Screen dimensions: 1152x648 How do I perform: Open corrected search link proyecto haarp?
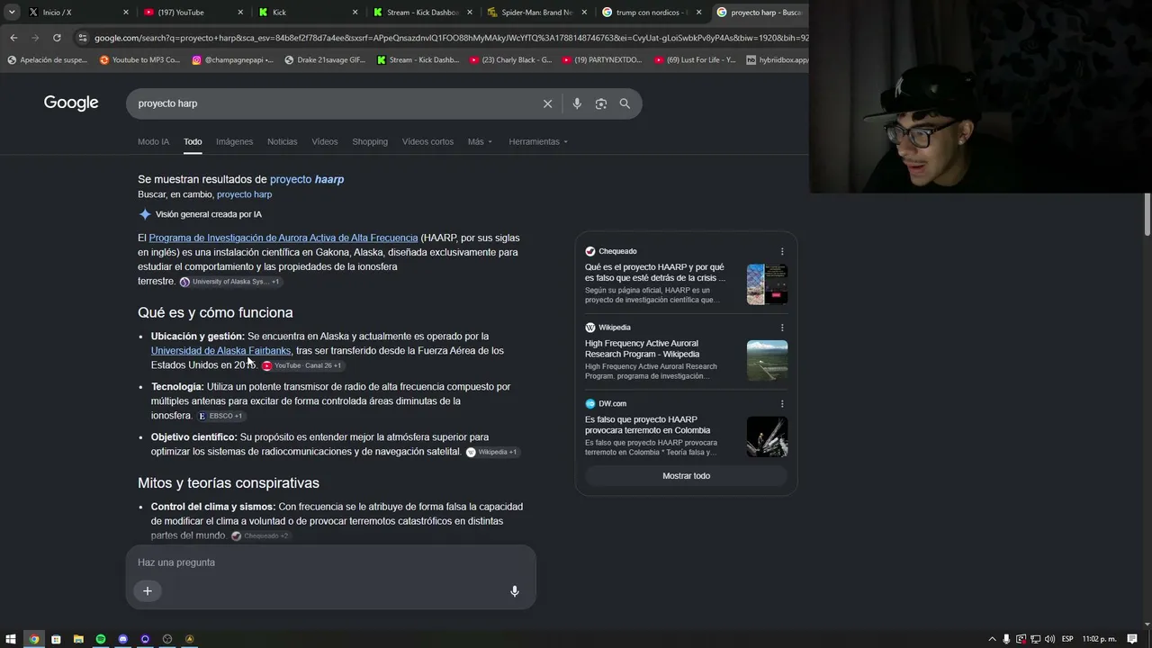pyautogui.click(x=307, y=179)
